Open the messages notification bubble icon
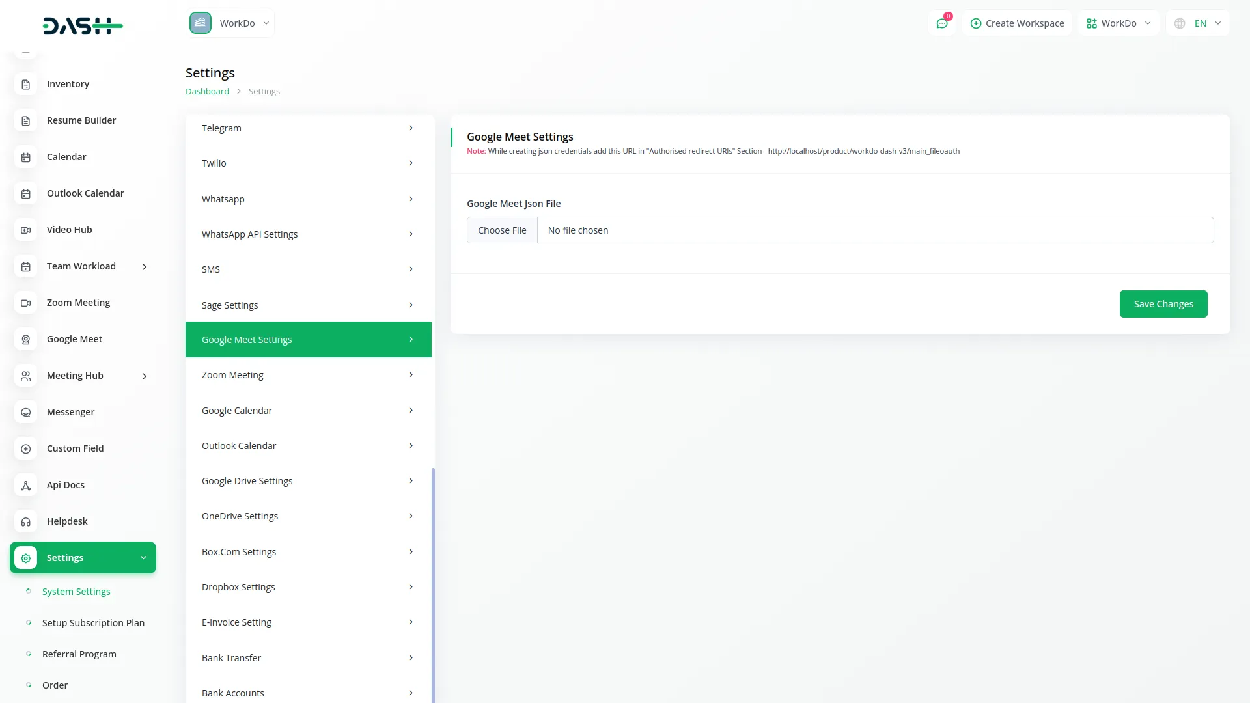This screenshot has width=1250, height=703. coord(942,23)
